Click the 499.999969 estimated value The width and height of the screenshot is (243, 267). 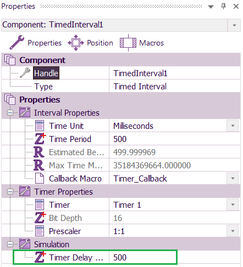click(134, 152)
